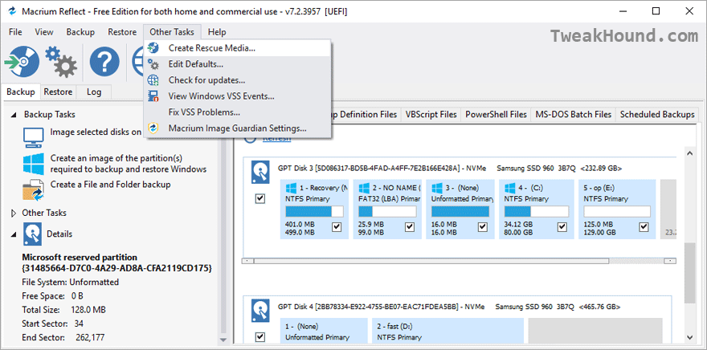Click the disc image backup toolbar icon
Screen dimensions: 707x350
click(21, 61)
